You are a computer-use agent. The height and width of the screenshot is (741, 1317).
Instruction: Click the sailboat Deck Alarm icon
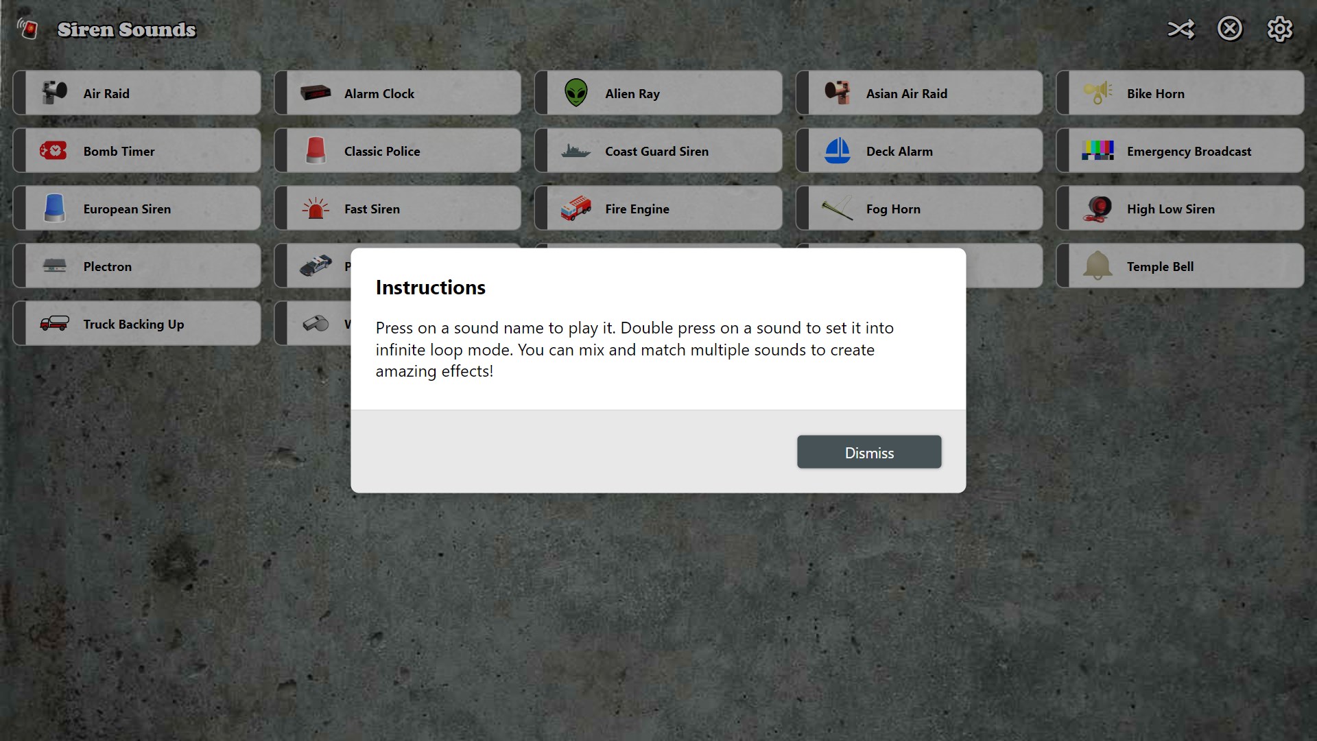(837, 150)
